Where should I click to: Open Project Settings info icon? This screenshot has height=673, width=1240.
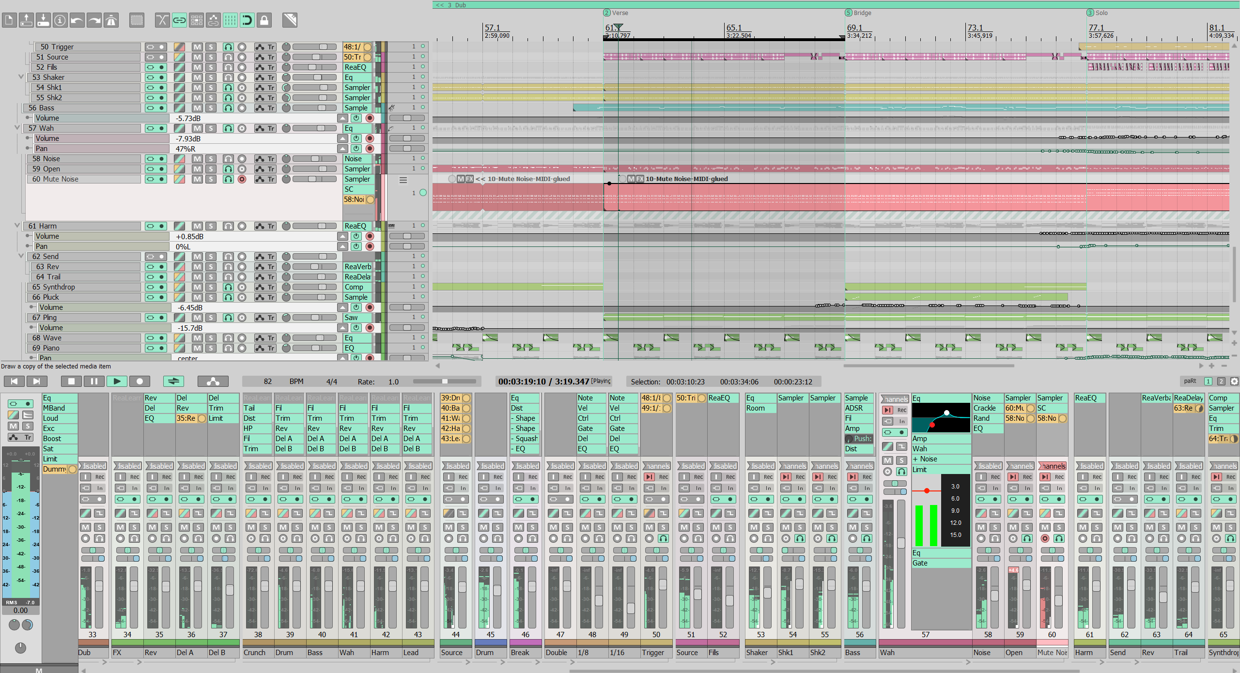60,20
